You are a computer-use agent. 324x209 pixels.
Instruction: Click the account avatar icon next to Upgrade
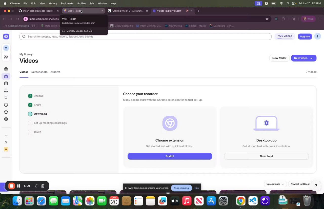click(x=318, y=36)
